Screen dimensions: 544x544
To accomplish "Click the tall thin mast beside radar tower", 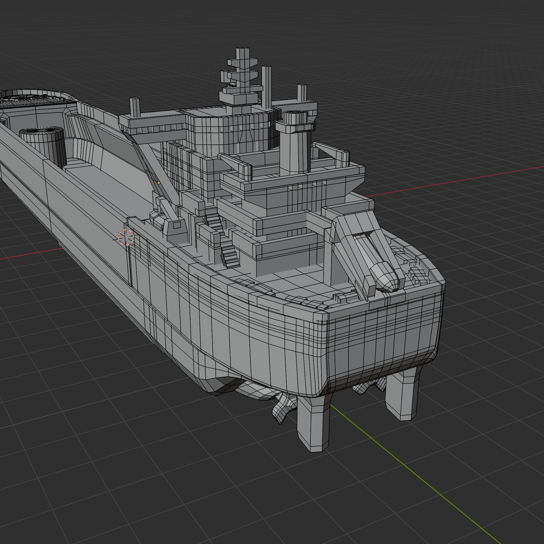I will pyautogui.click(x=266, y=87).
